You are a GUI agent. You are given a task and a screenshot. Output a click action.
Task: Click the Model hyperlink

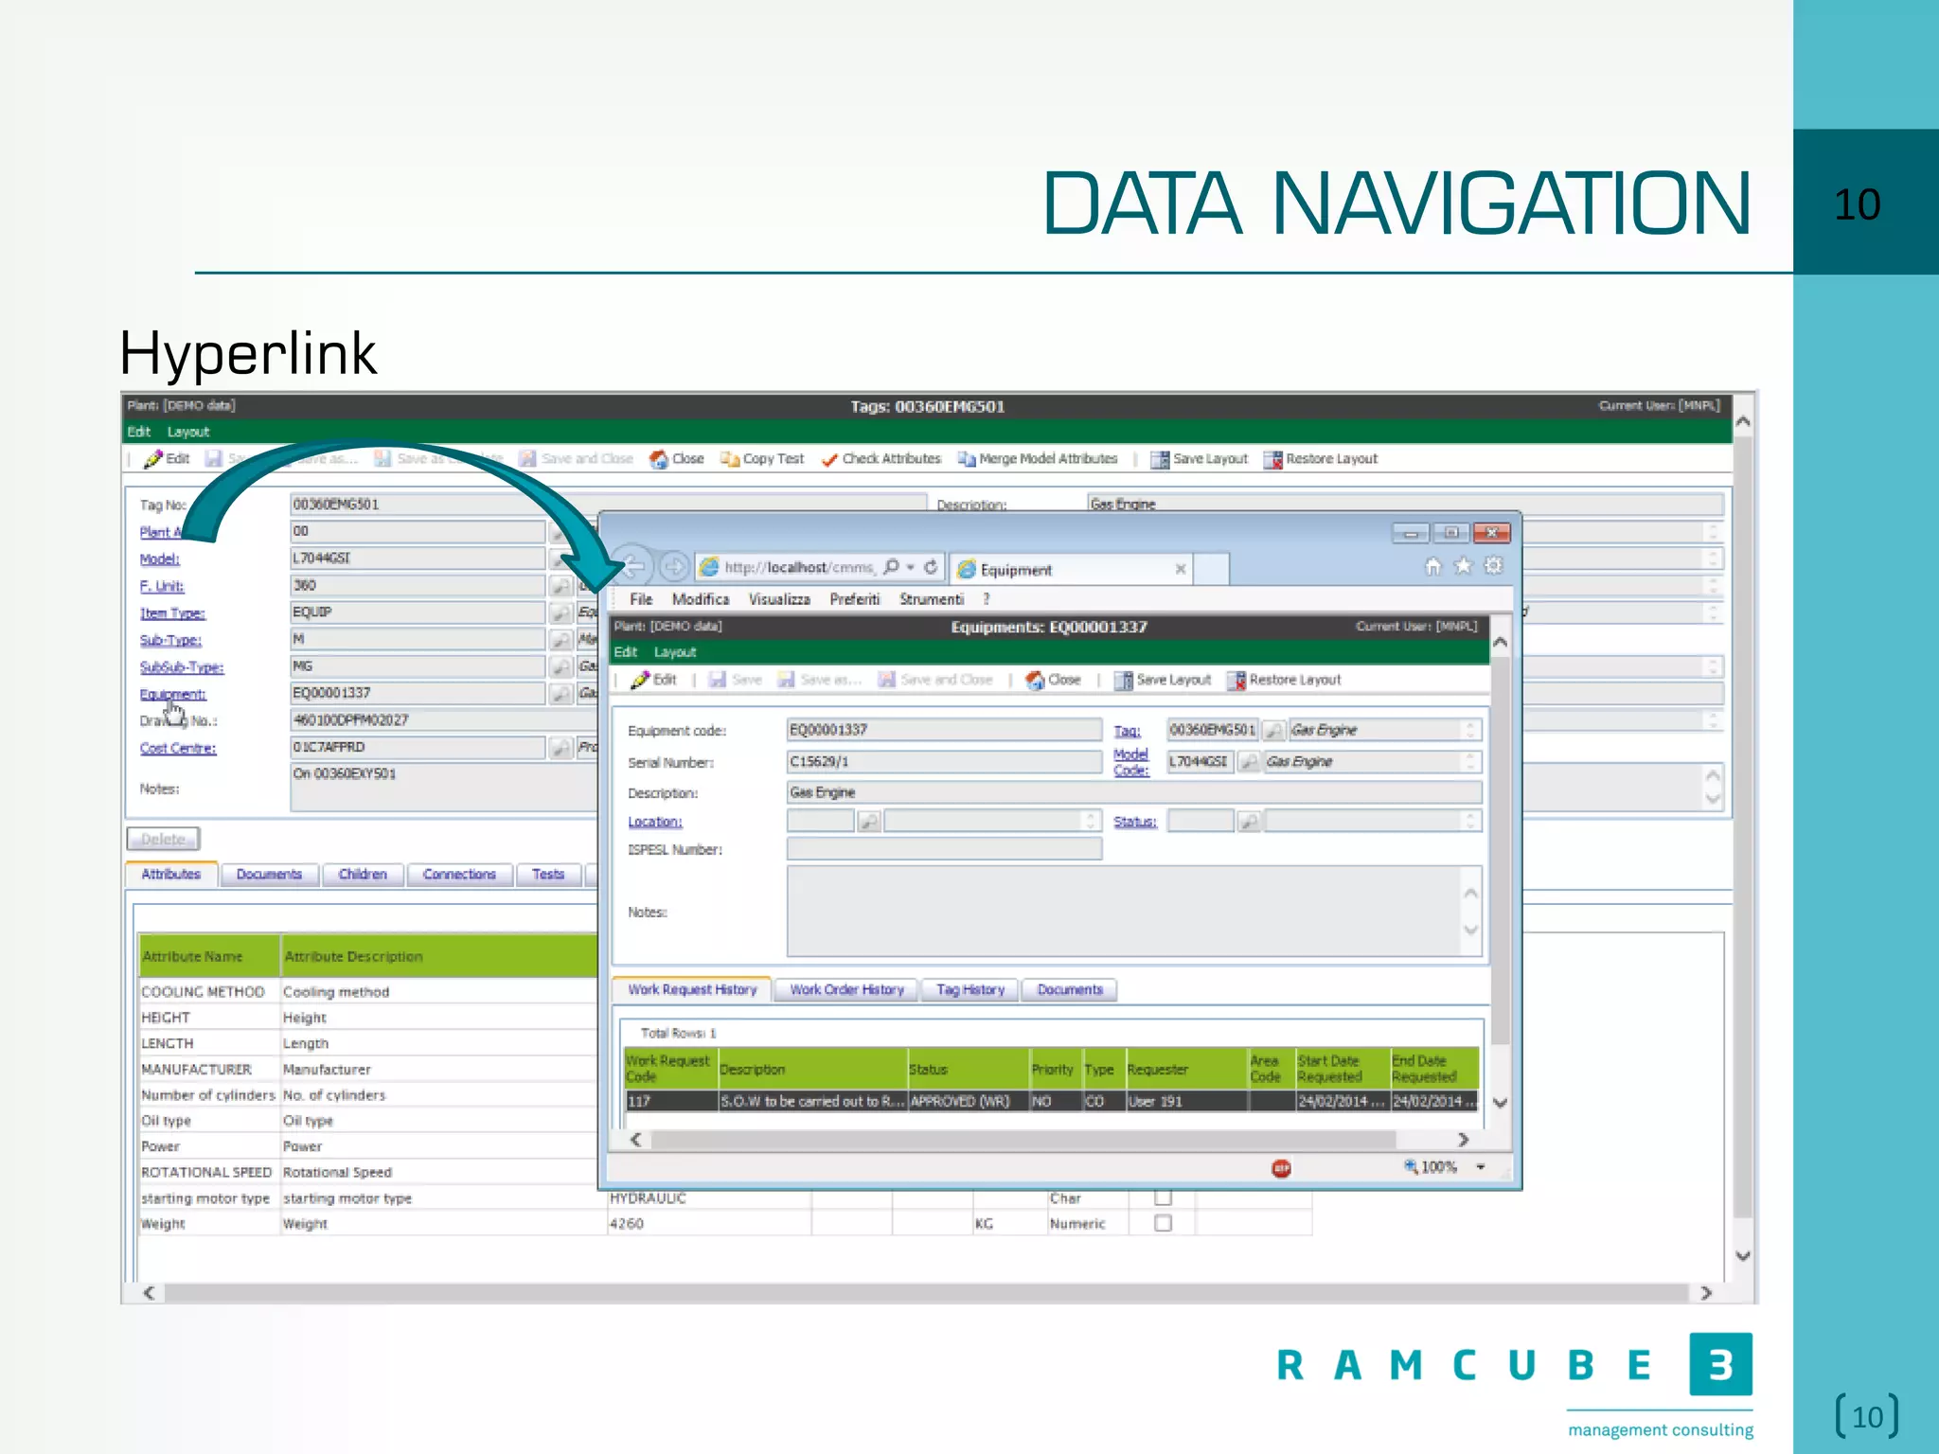pos(160,559)
